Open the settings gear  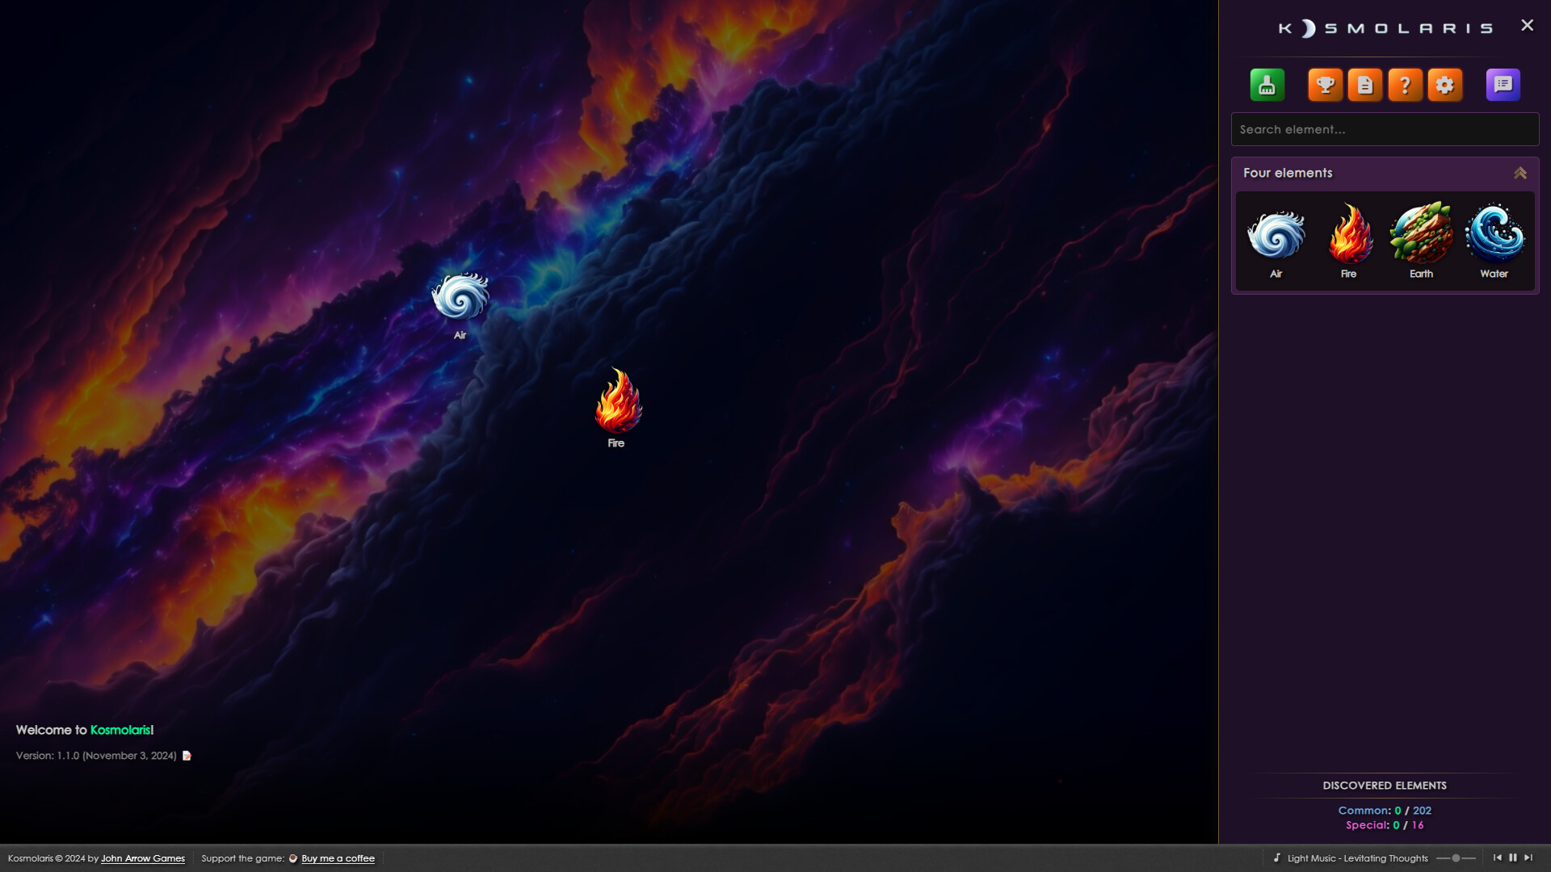[x=1445, y=84]
